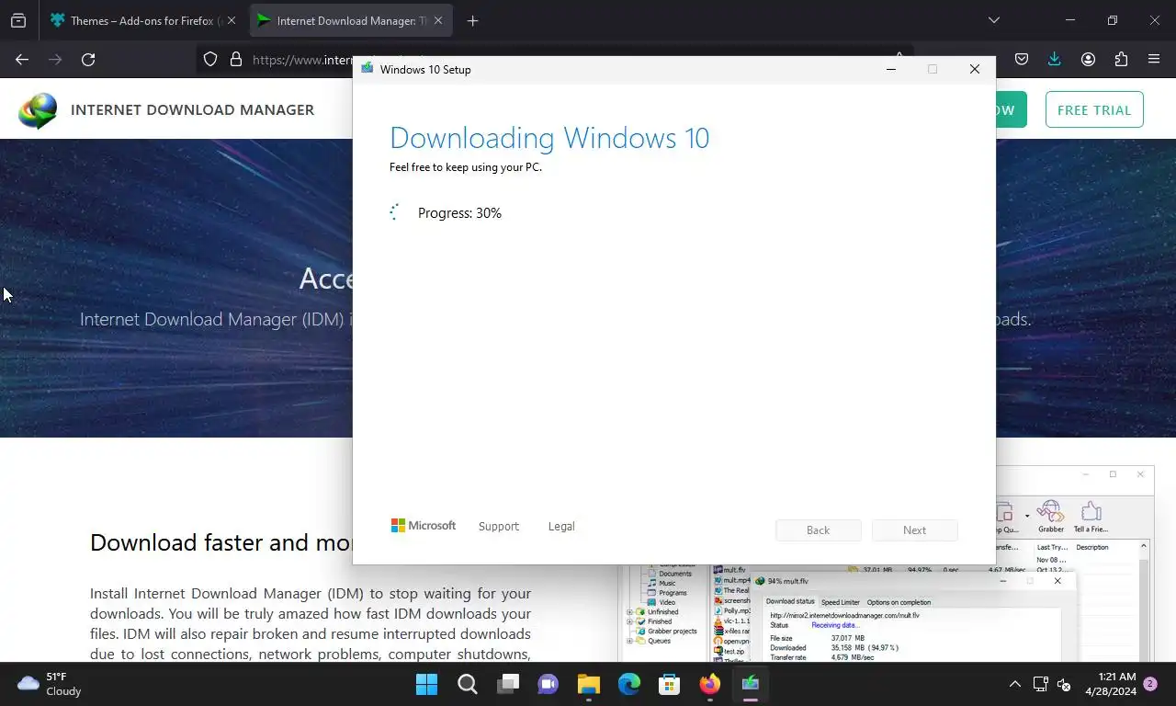Reload the current page
Viewport: 1176px width, 706px height.
pyautogui.click(x=88, y=60)
